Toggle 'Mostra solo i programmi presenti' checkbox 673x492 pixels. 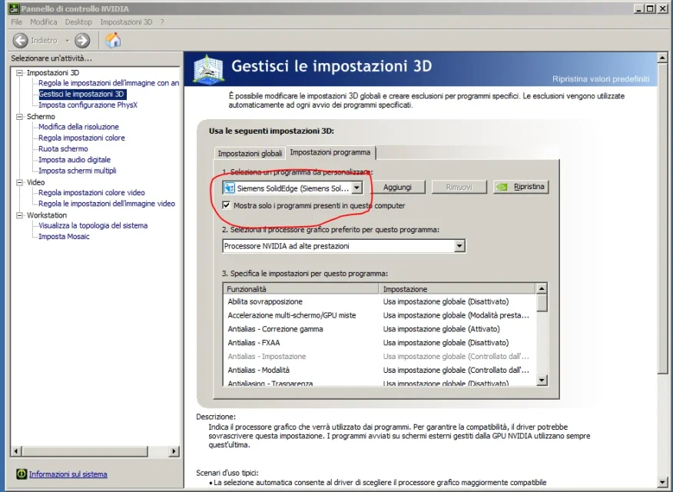point(227,205)
